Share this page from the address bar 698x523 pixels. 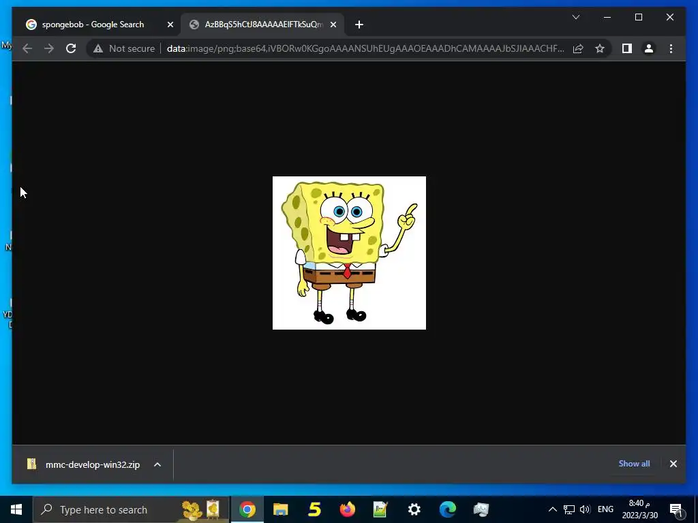coord(578,48)
